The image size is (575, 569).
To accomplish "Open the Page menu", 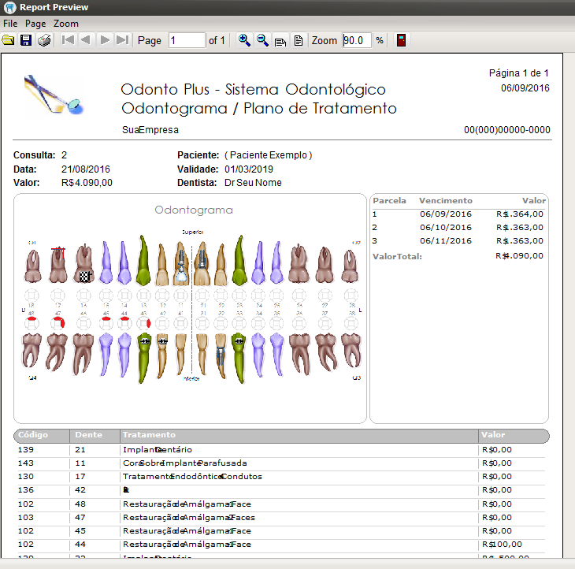I will point(35,24).
